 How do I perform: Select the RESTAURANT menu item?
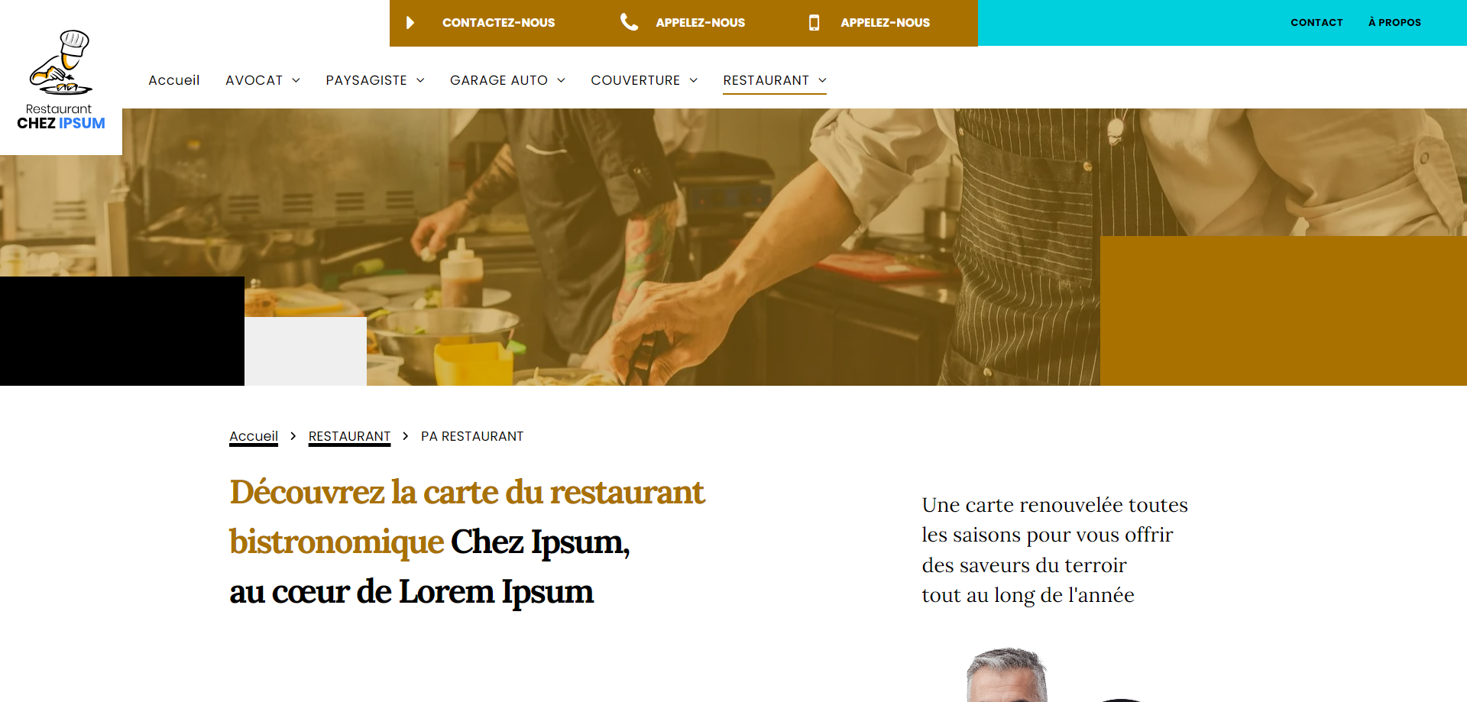point(766,80)
